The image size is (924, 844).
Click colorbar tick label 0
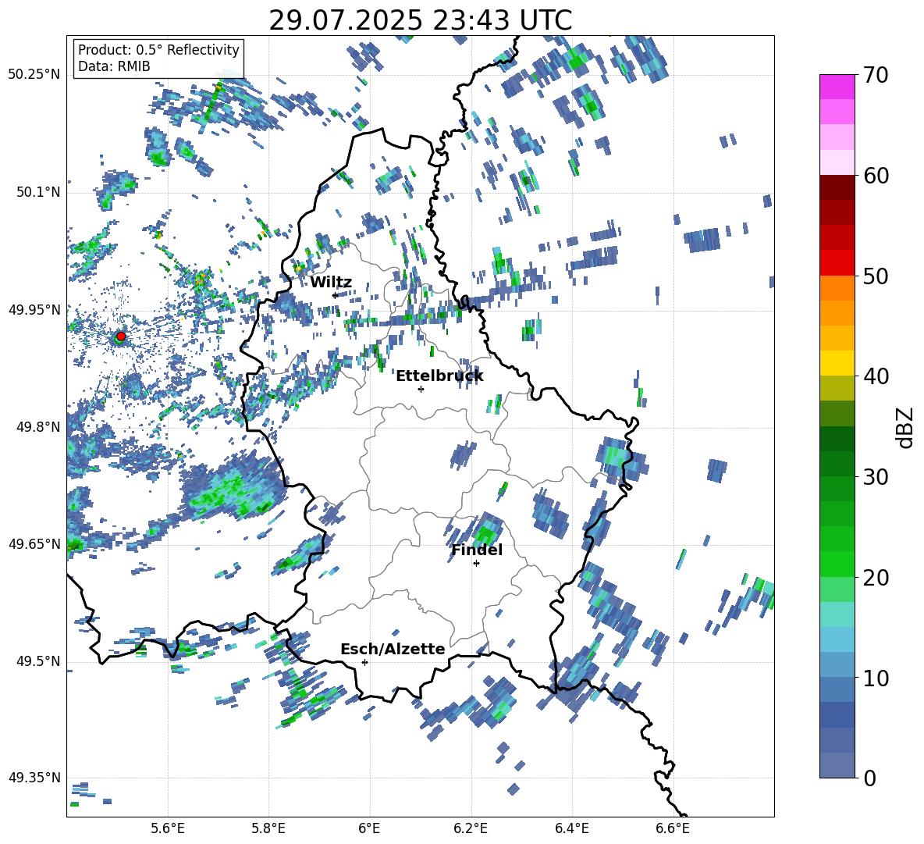(869, 778)
